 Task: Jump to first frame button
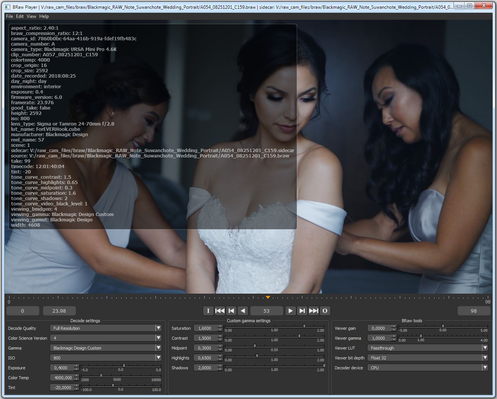coord(220,311)
